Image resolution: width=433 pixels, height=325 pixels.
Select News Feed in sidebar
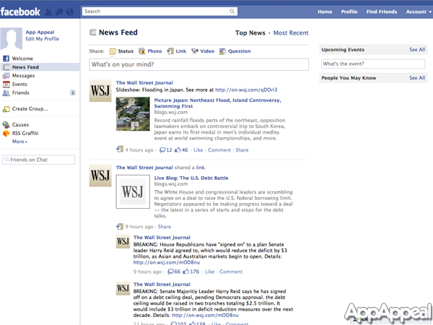tap(40, 67)
